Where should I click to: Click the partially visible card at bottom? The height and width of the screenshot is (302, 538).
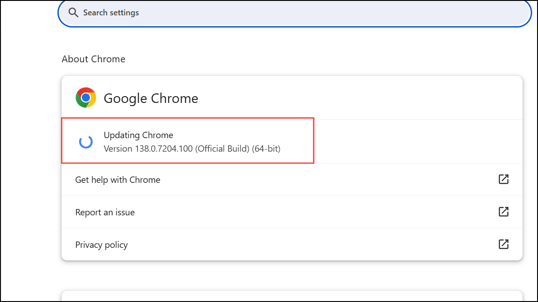coord(292,296)
